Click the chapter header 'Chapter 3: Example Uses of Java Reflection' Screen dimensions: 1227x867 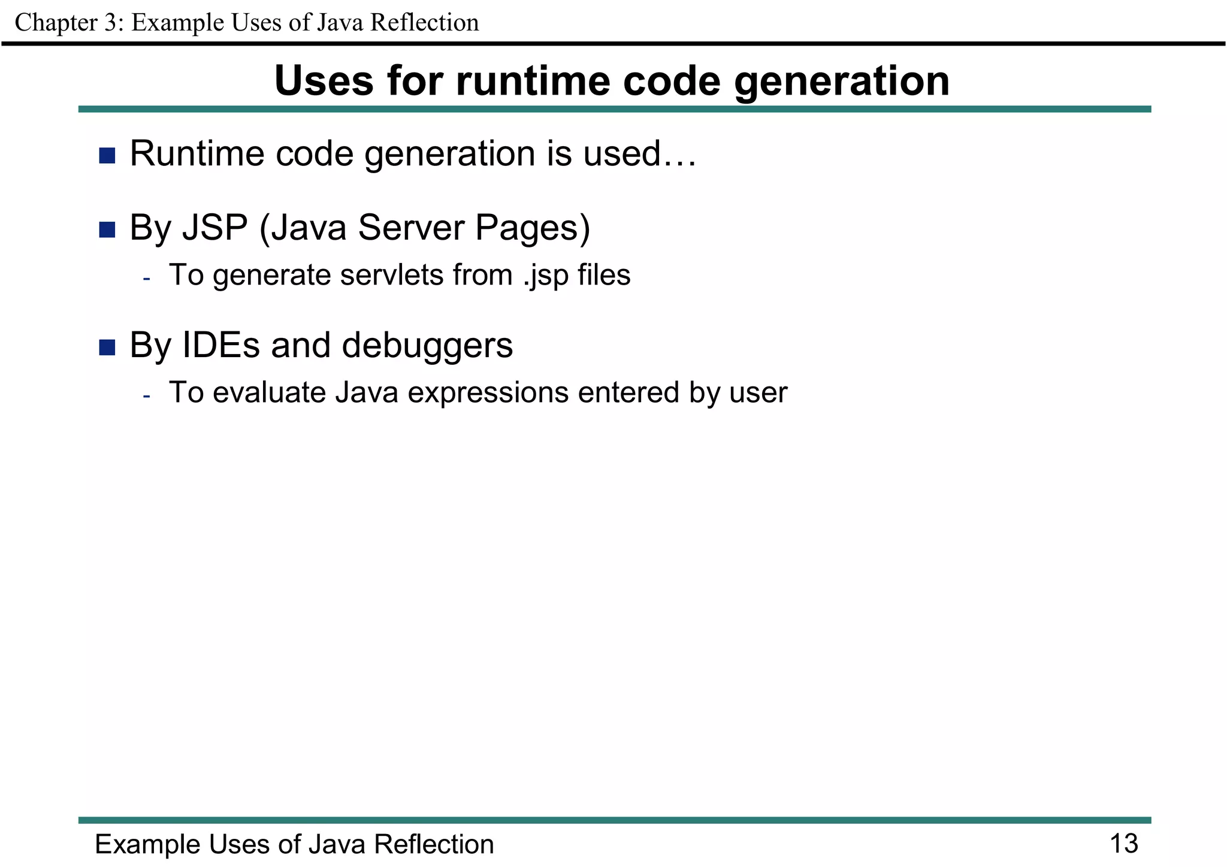[246, 23]
